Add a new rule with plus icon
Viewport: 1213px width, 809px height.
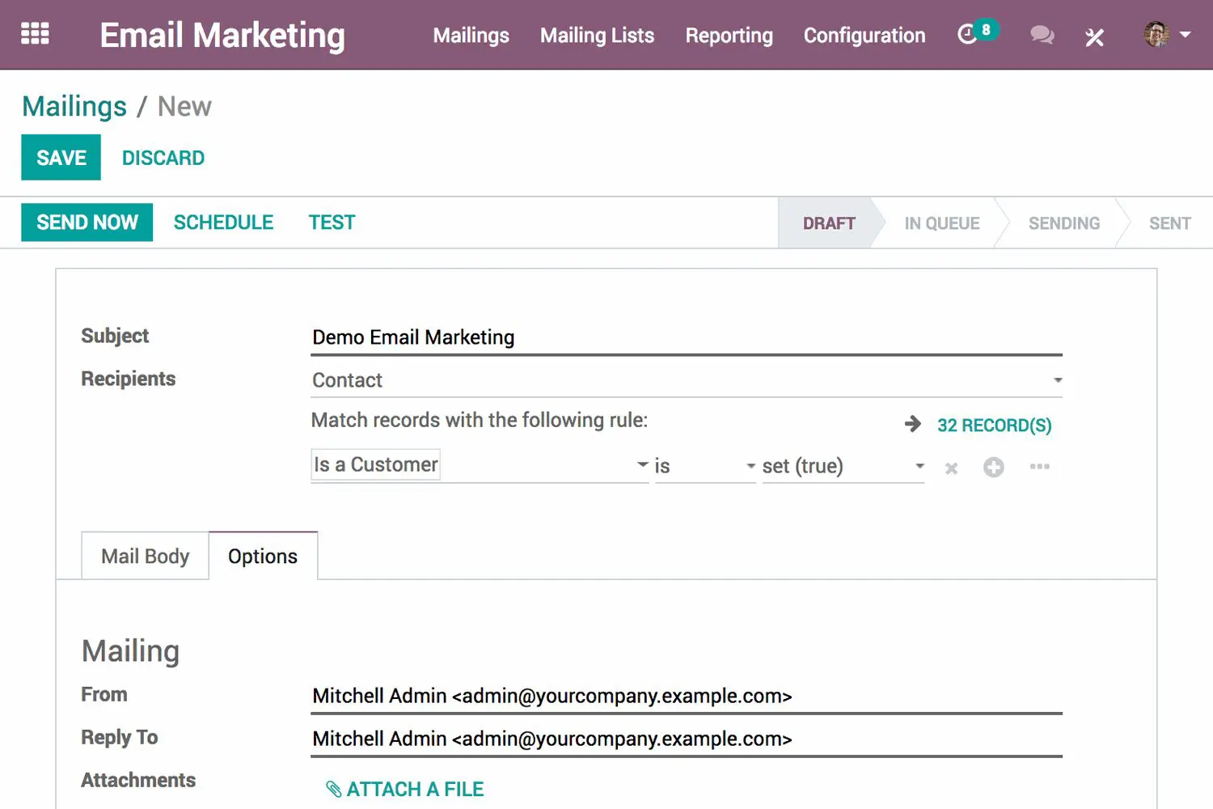coord(993,467)
